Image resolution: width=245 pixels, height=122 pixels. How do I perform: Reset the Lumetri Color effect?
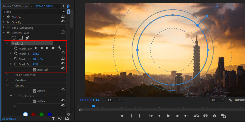click(x=63, y=32)
